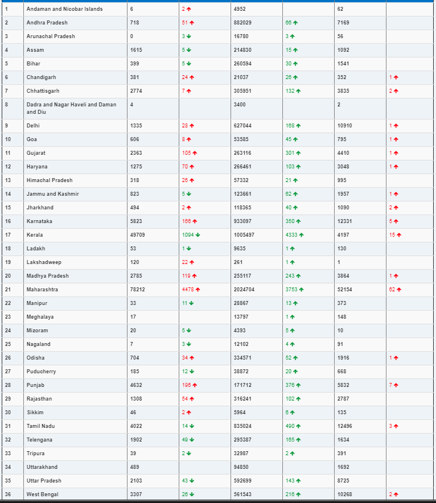Viewport: 436px width, 503px height.
Task: Select Maharashtra active cases value 78212
Action: coord(137,290)
